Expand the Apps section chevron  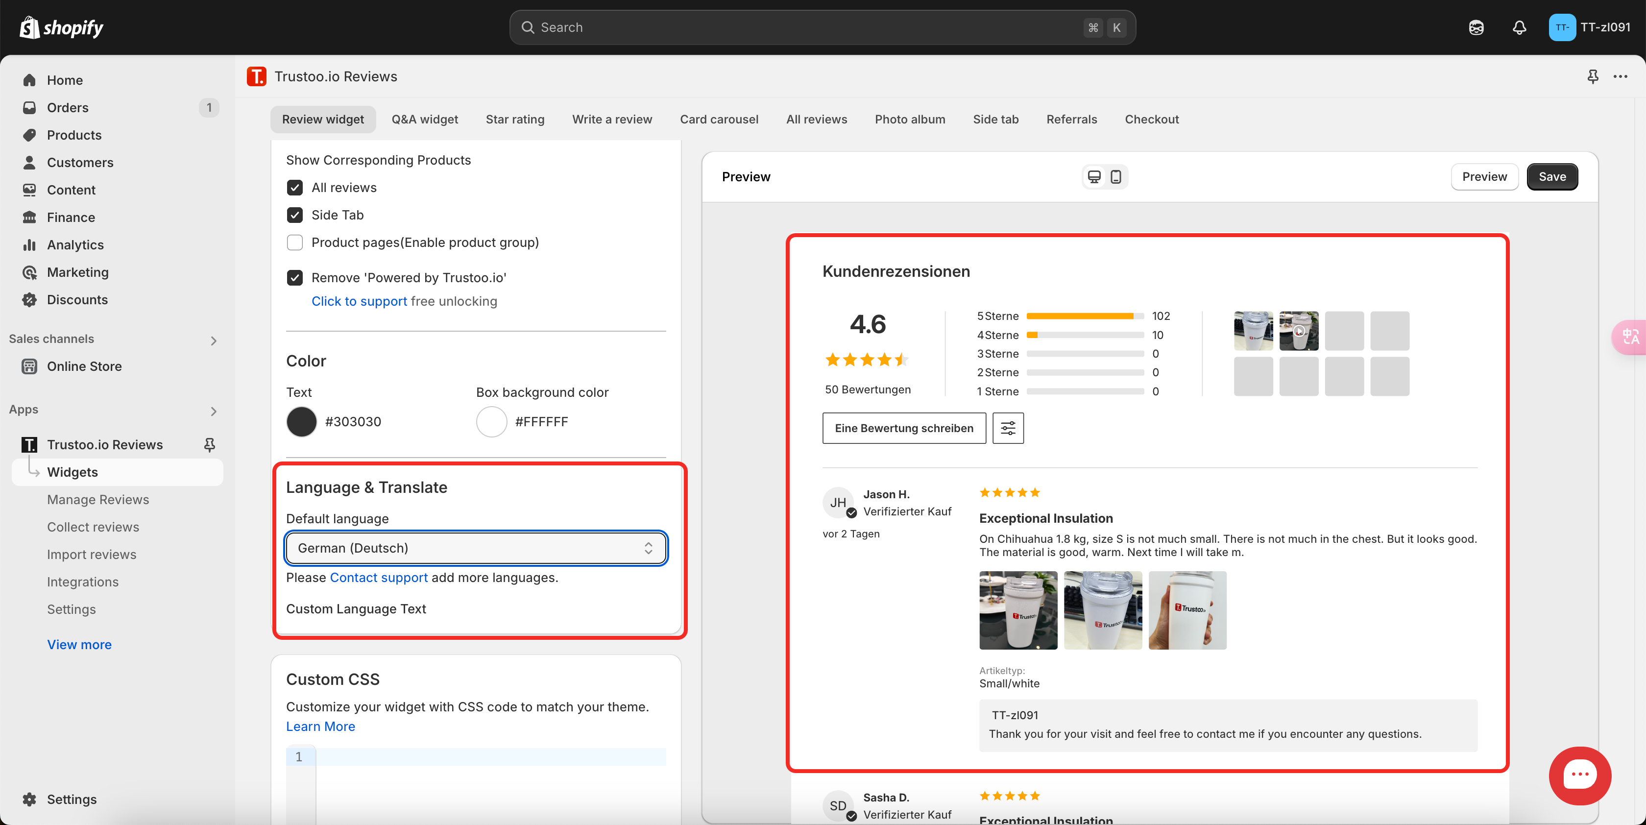coord(214,411)
